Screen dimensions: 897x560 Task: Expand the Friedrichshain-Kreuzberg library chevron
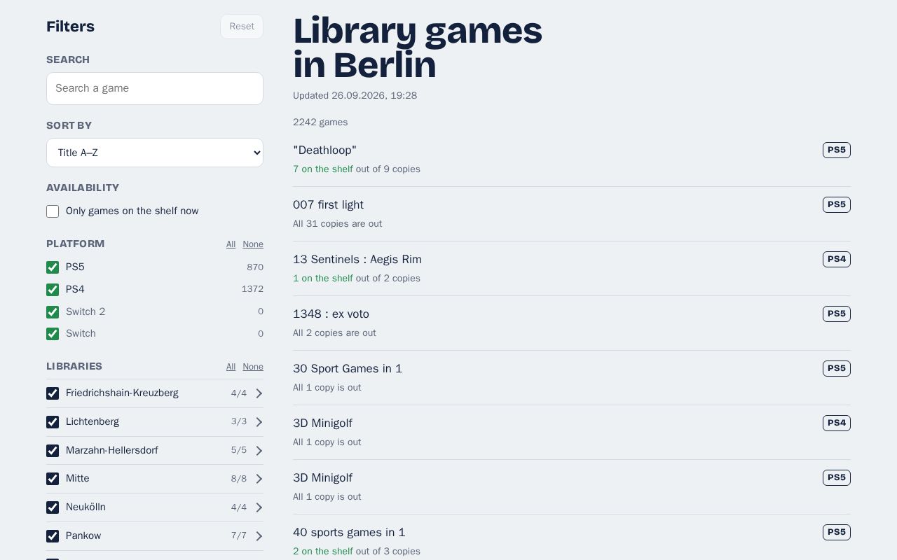[x=259, y=393]
